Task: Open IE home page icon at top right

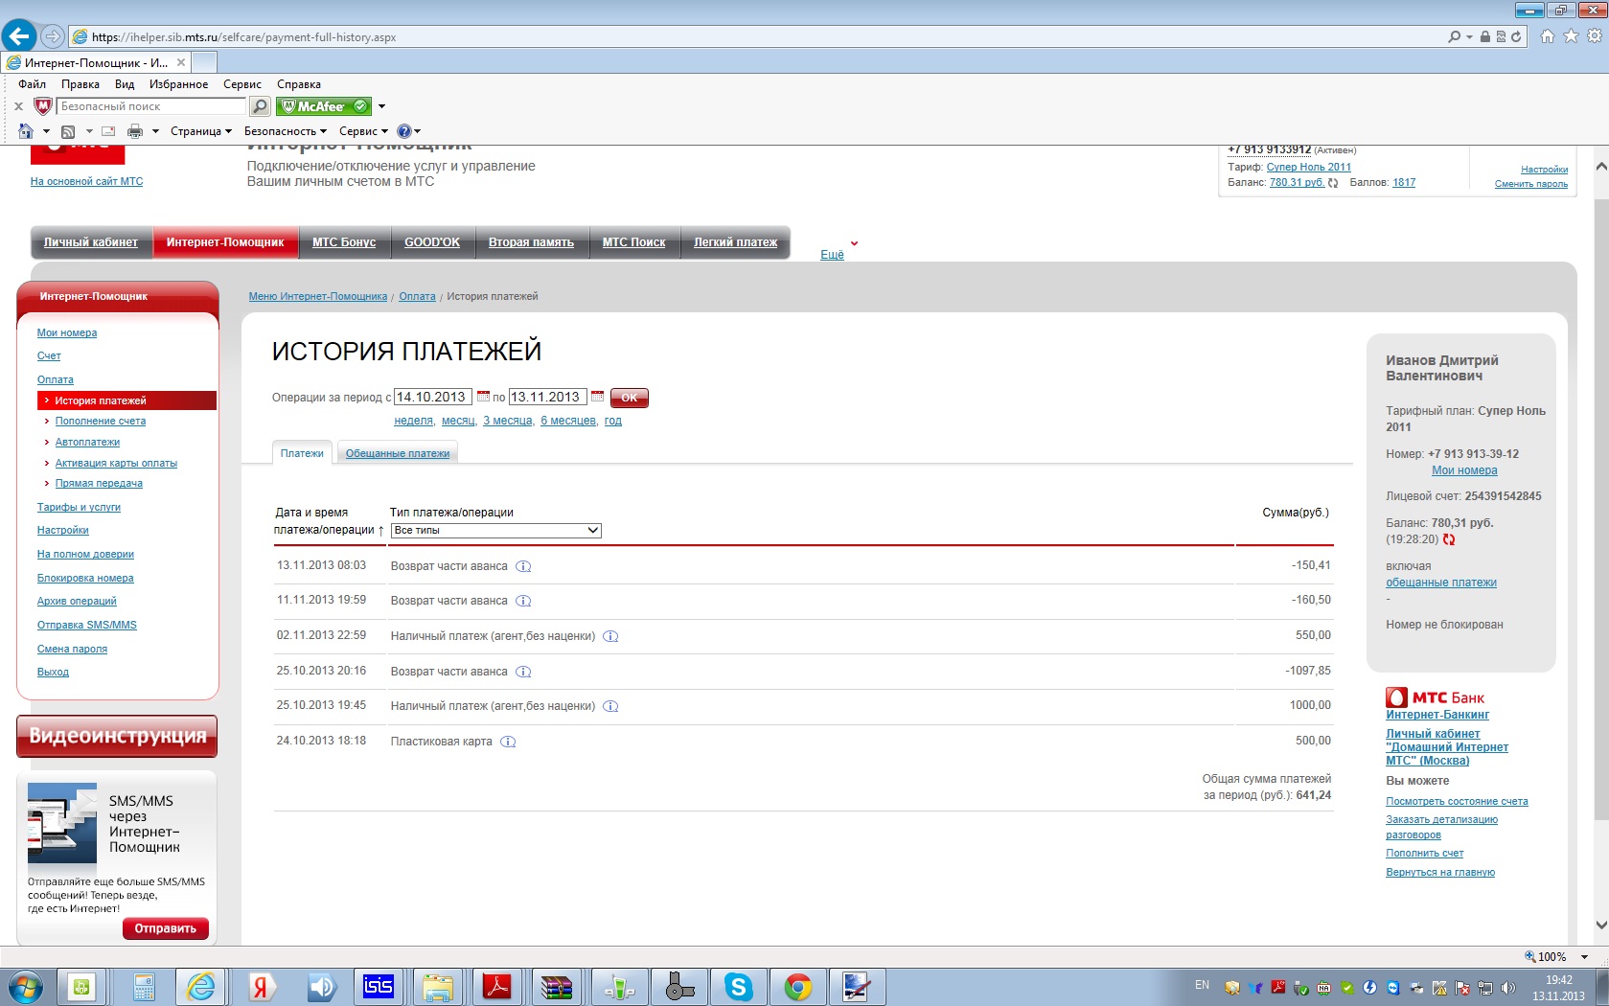Action: tap(1547, 36)
